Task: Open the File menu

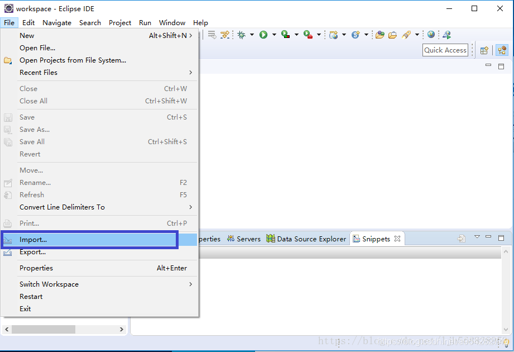Action: tap(9, 23)
